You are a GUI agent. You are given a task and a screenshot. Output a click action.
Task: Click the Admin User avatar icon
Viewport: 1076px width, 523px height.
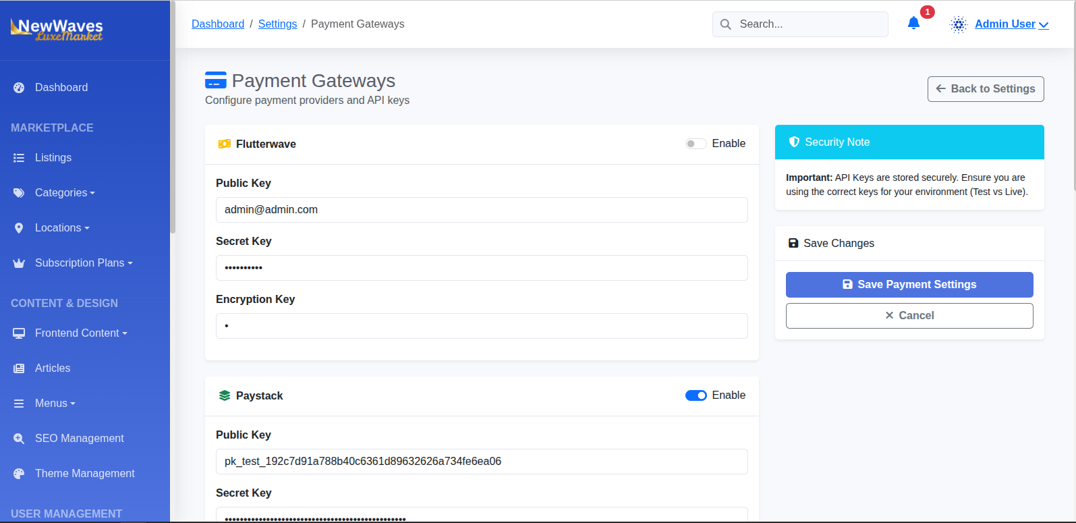tap(959, 24)
